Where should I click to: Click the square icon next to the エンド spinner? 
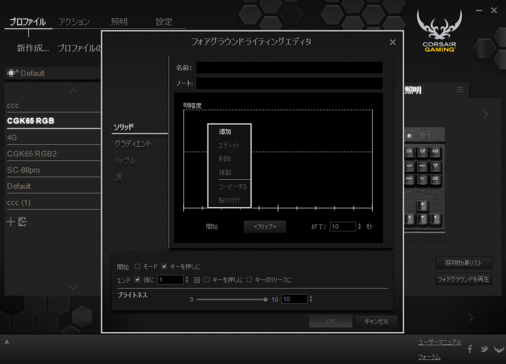[x=197, y=280]
